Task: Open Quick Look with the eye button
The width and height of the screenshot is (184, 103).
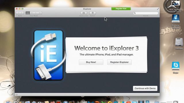Action: [x=84, y=13]
